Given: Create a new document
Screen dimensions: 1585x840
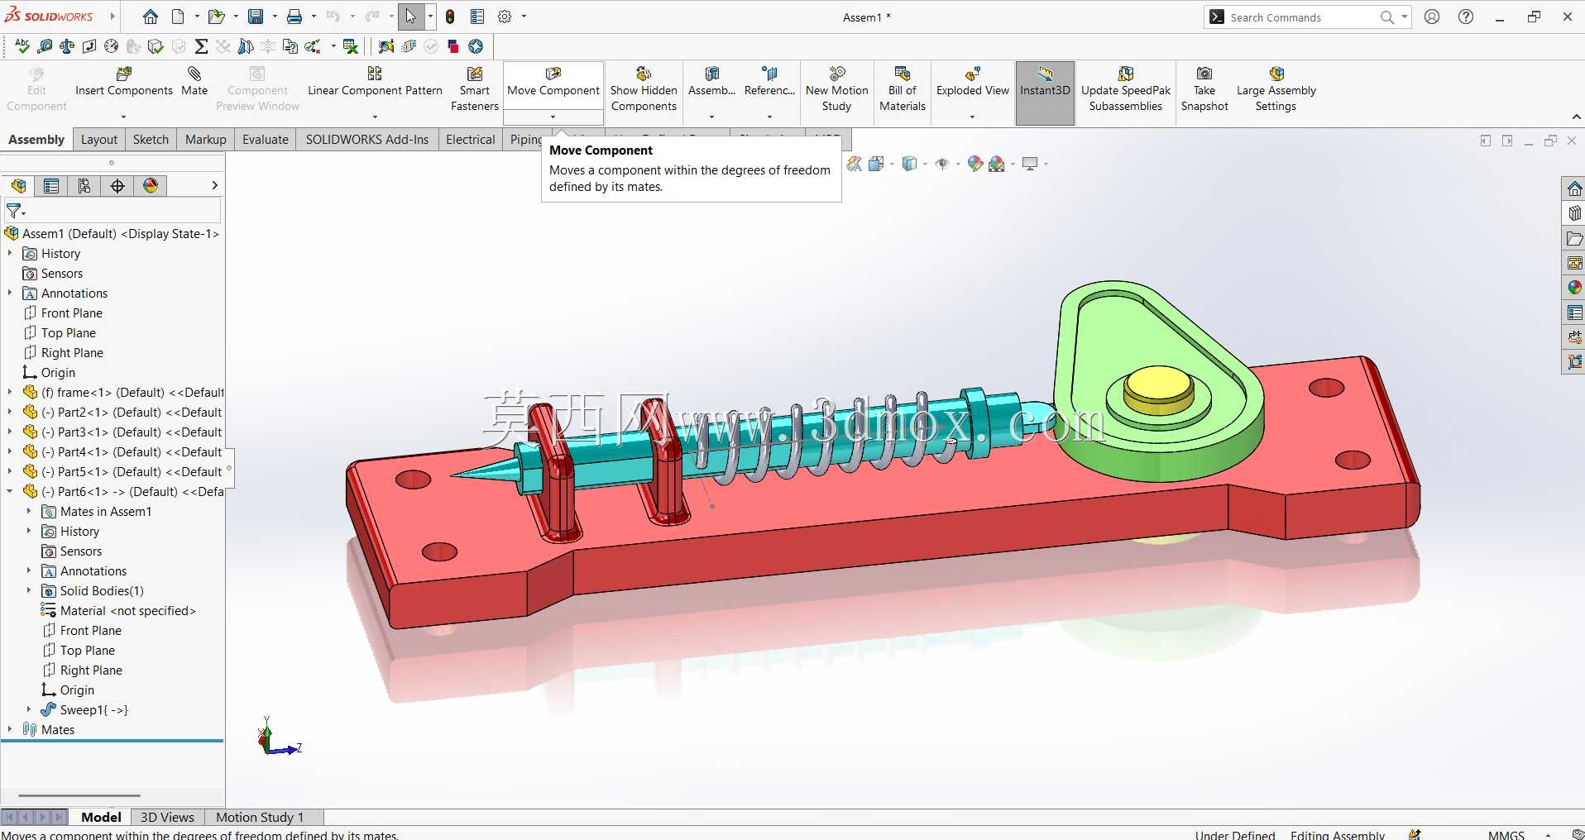Looking at the screenshot, I should pyautogui.click(x=178, y=17).
